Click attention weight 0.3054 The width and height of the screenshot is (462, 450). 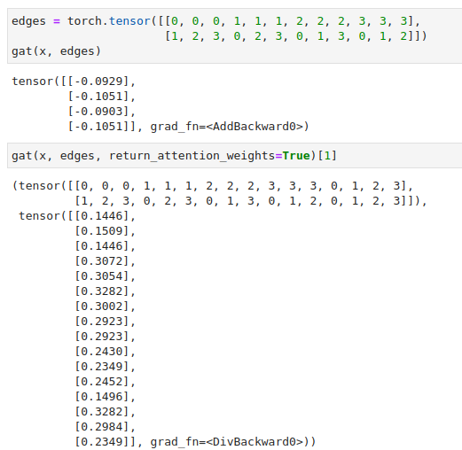(102, 276)
